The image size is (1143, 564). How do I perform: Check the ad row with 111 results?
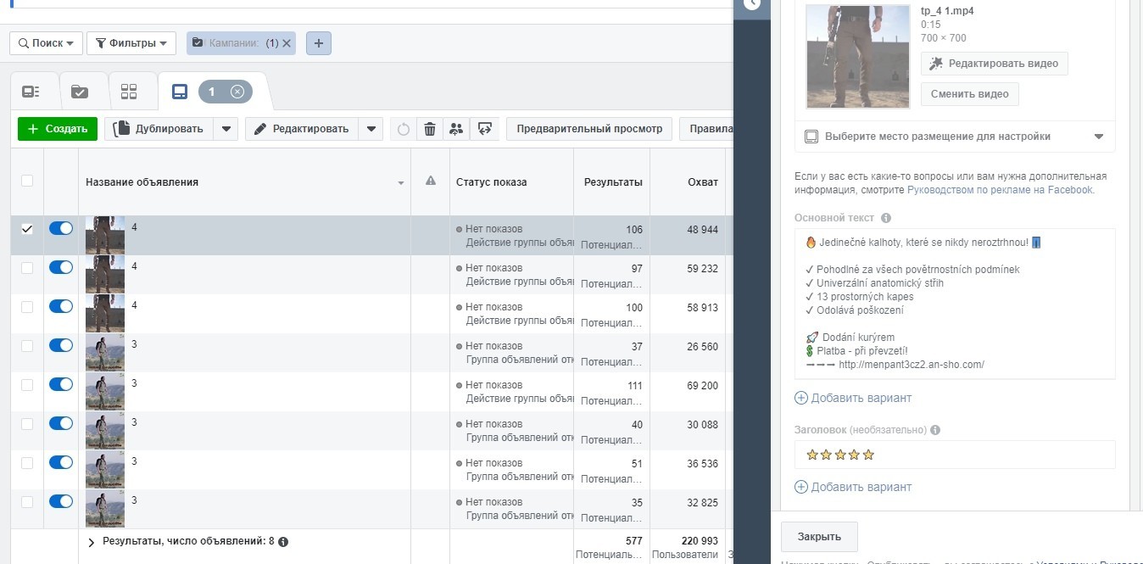coord(27,385)
